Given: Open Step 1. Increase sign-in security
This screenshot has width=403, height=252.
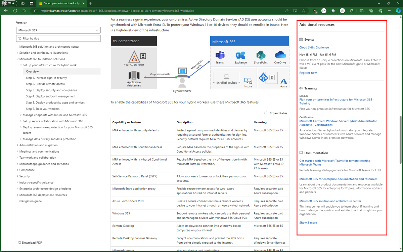Looking at the screenshot, I should tap(46, 78).
